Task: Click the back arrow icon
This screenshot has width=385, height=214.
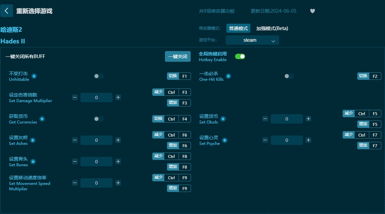Action: click(x=7, y=11)
